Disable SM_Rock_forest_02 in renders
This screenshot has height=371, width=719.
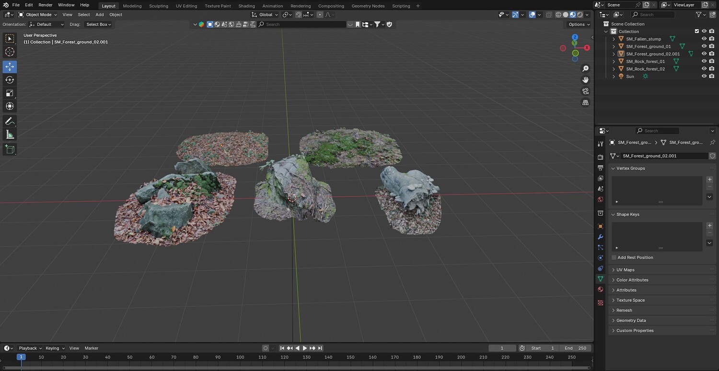pos(711,69)
